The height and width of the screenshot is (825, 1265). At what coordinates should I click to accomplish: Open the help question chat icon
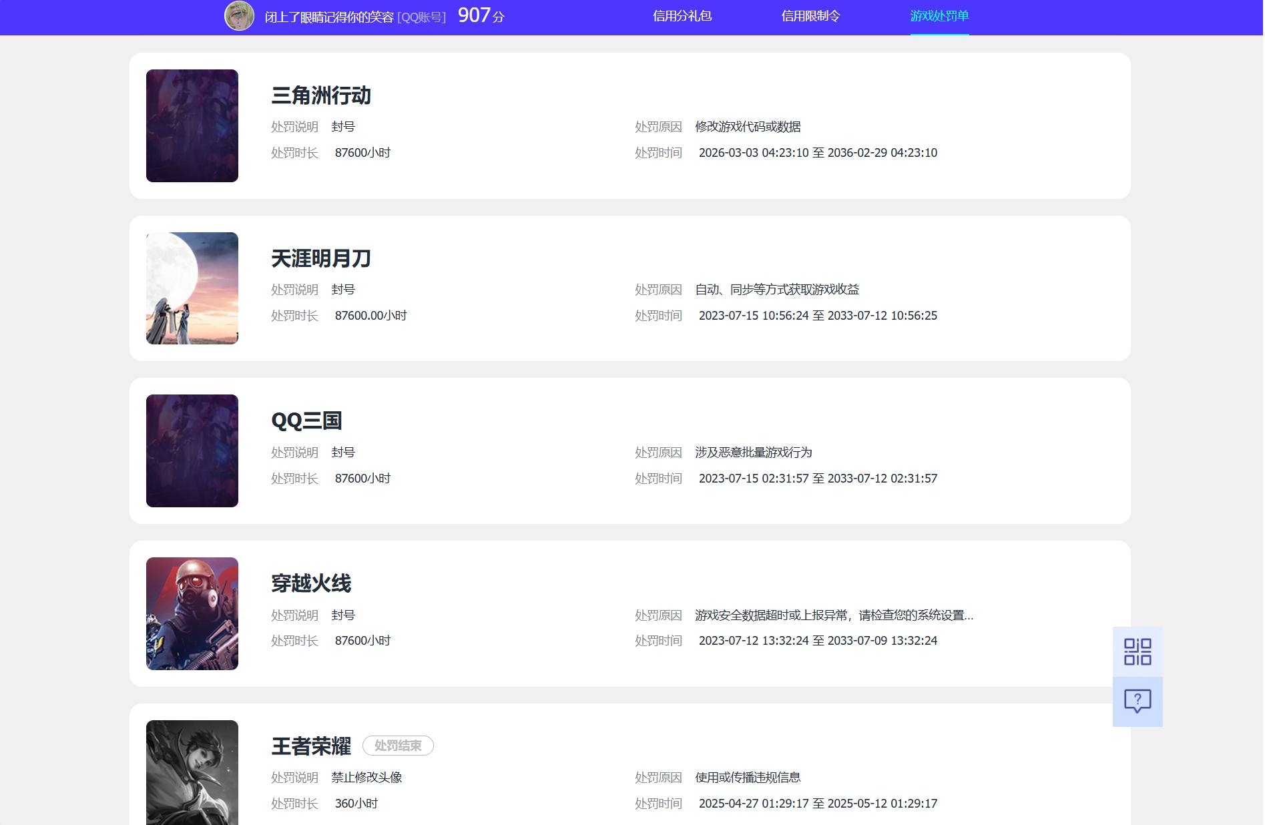[1137, 702]
